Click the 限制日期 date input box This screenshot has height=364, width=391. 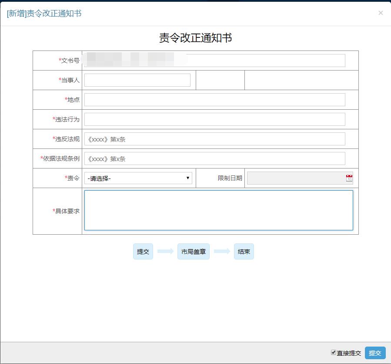(x=296, y=178)
